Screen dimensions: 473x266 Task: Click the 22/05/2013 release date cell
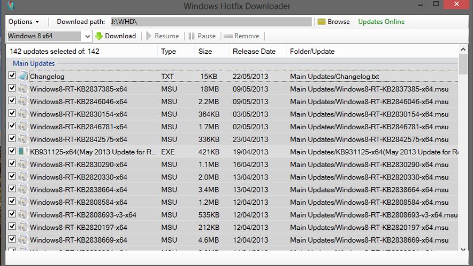pyautogui.click(x=250, y=77)
